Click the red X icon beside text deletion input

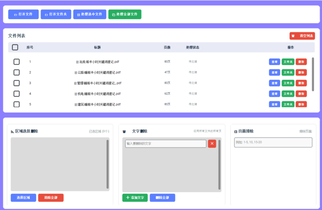coord(212,144)
